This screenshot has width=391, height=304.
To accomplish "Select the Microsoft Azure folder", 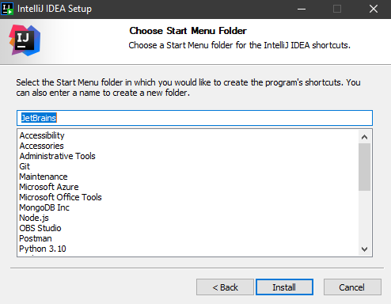I will (49, 187).
